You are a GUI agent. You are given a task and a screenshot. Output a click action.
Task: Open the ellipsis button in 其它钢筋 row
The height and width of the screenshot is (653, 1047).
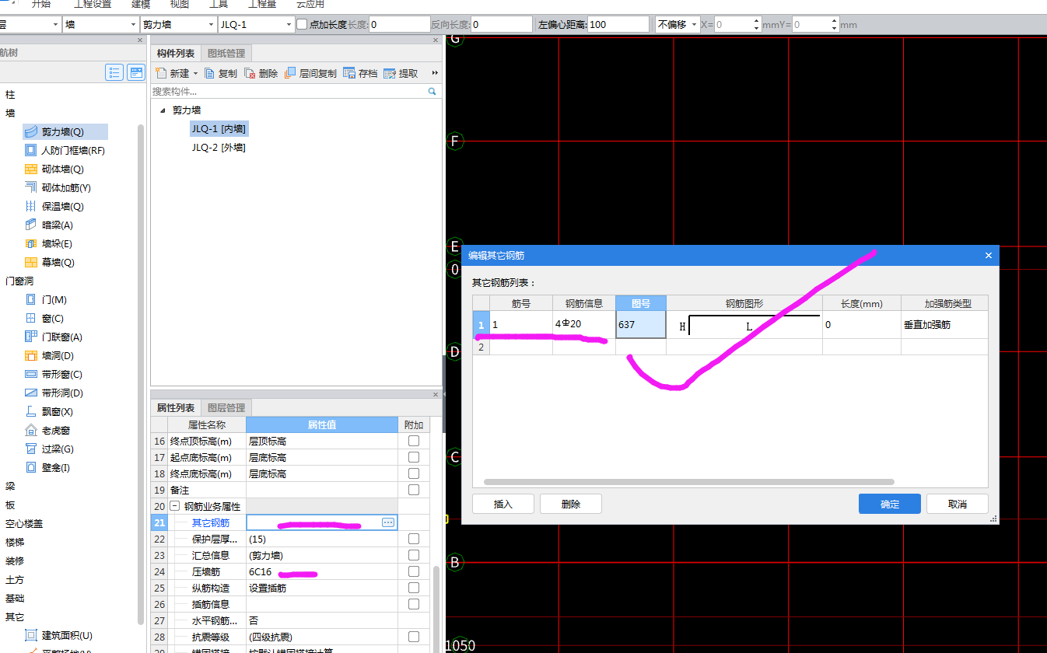(x=388, y=523)
